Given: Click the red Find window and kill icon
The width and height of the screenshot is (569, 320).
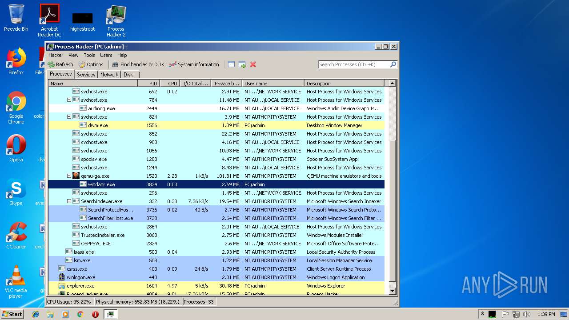Looking at the screenshot, I should [x=253, y=64].
